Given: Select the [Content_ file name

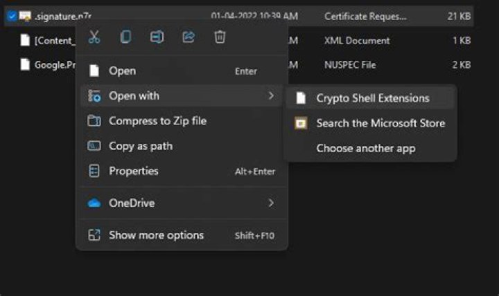Looking at the screenshot, I should coord(55,41).
